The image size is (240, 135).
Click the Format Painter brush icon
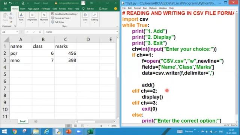11,22
